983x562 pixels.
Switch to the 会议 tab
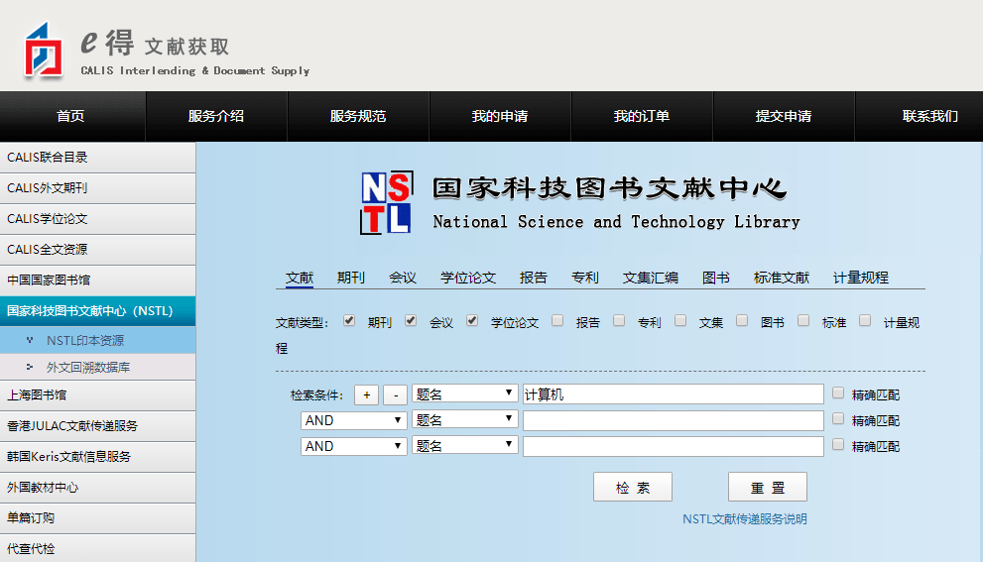pyautogui.click(x=403, y=277)
